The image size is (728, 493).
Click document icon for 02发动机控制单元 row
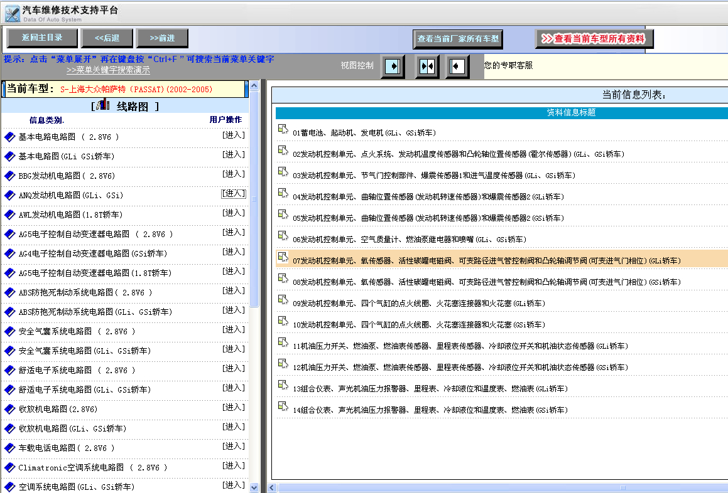tap(283, 151)
